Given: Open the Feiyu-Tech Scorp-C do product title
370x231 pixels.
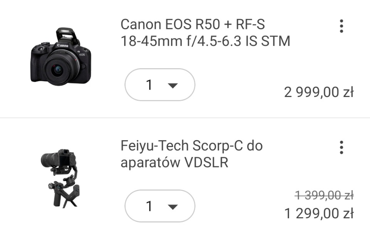Looking at the screenshot, I should [192, 146].
